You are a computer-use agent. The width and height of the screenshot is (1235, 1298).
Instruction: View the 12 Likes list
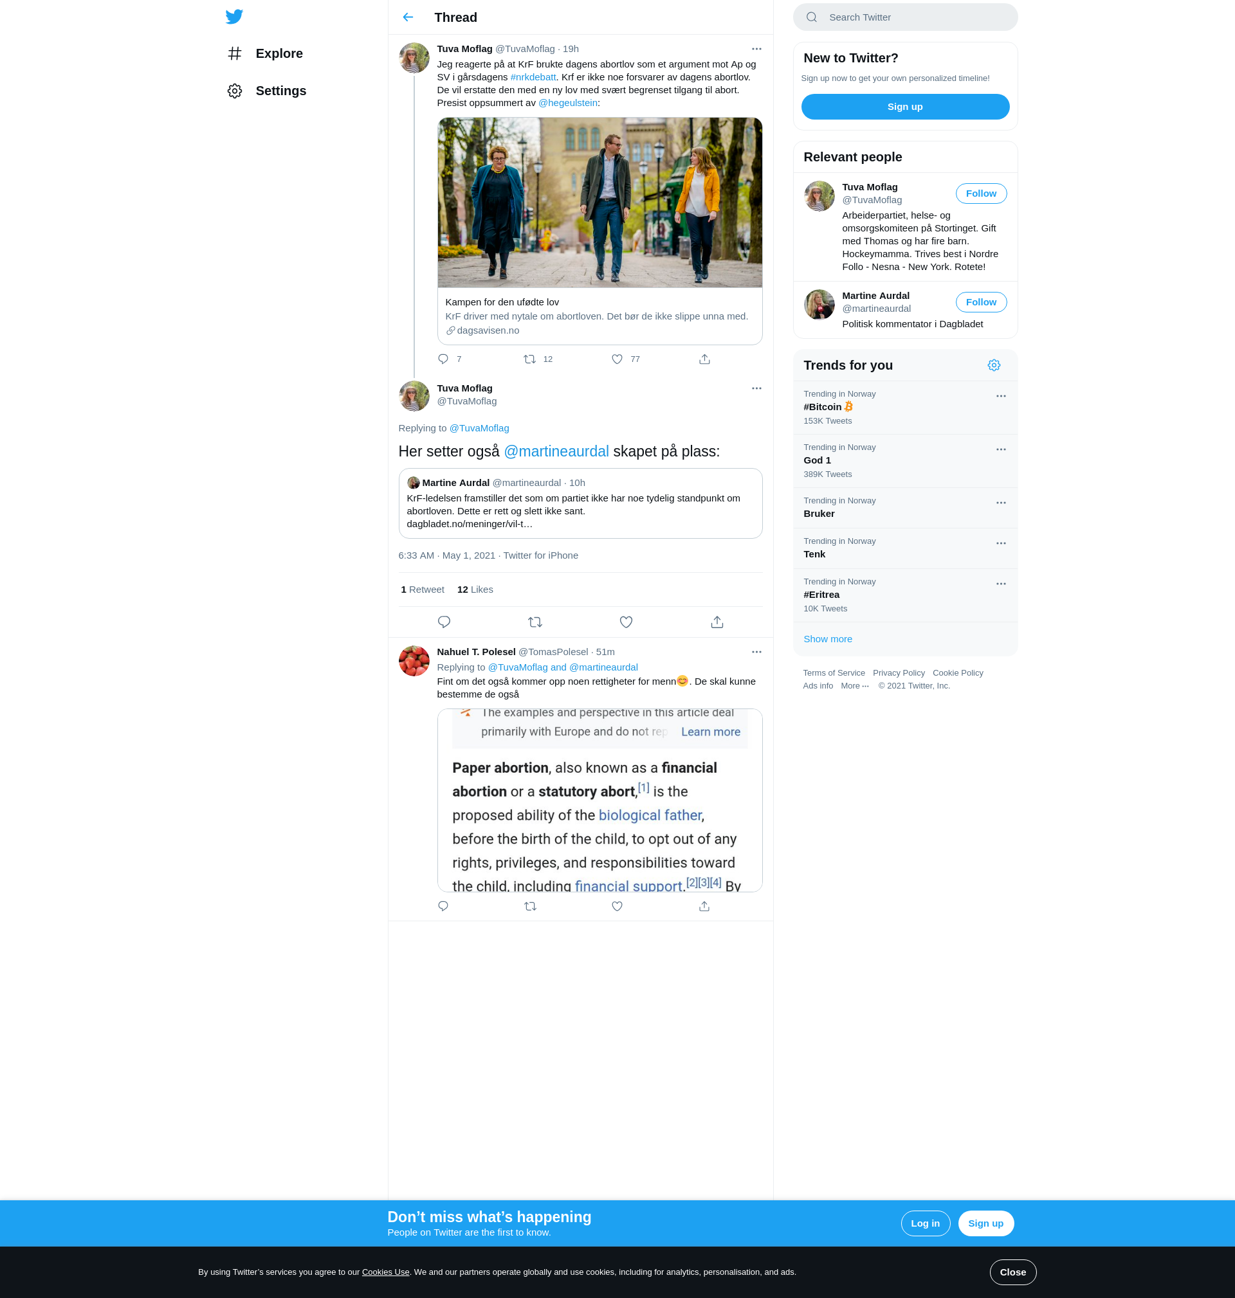(x=475, y=590)
